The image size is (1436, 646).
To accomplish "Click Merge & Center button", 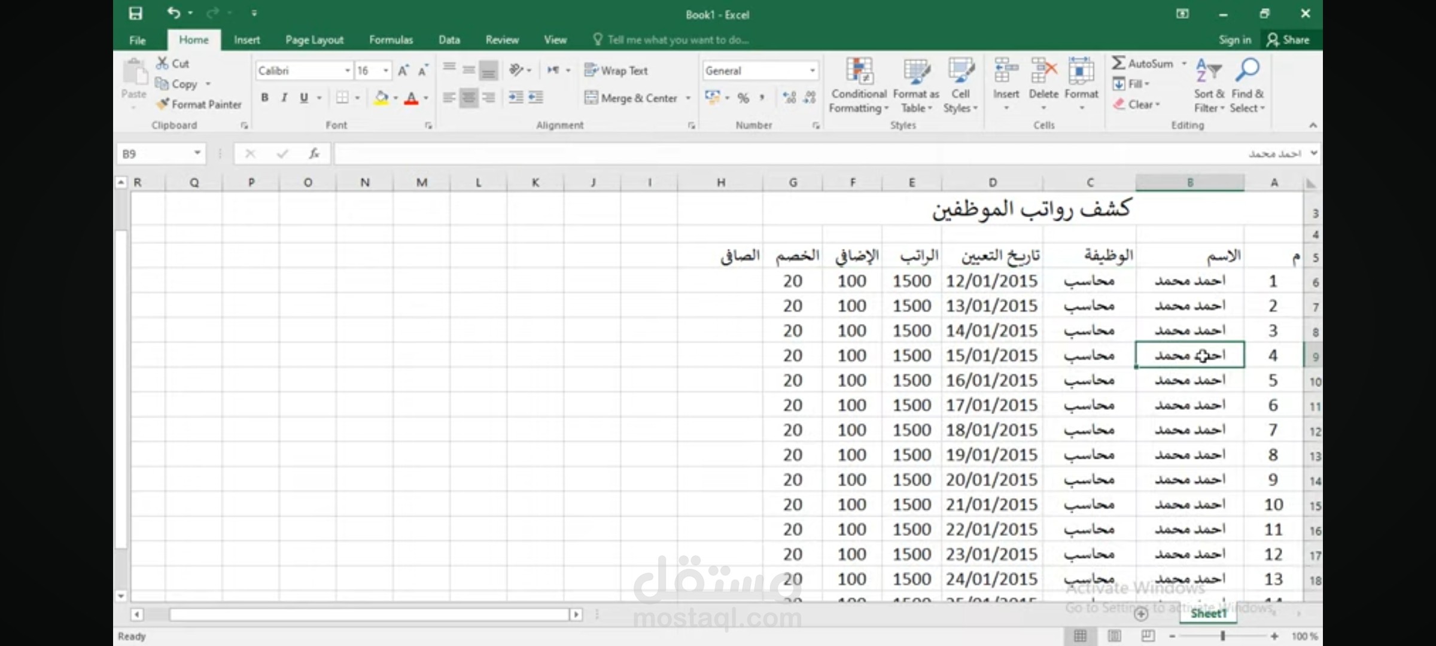I will pos(631,97).
